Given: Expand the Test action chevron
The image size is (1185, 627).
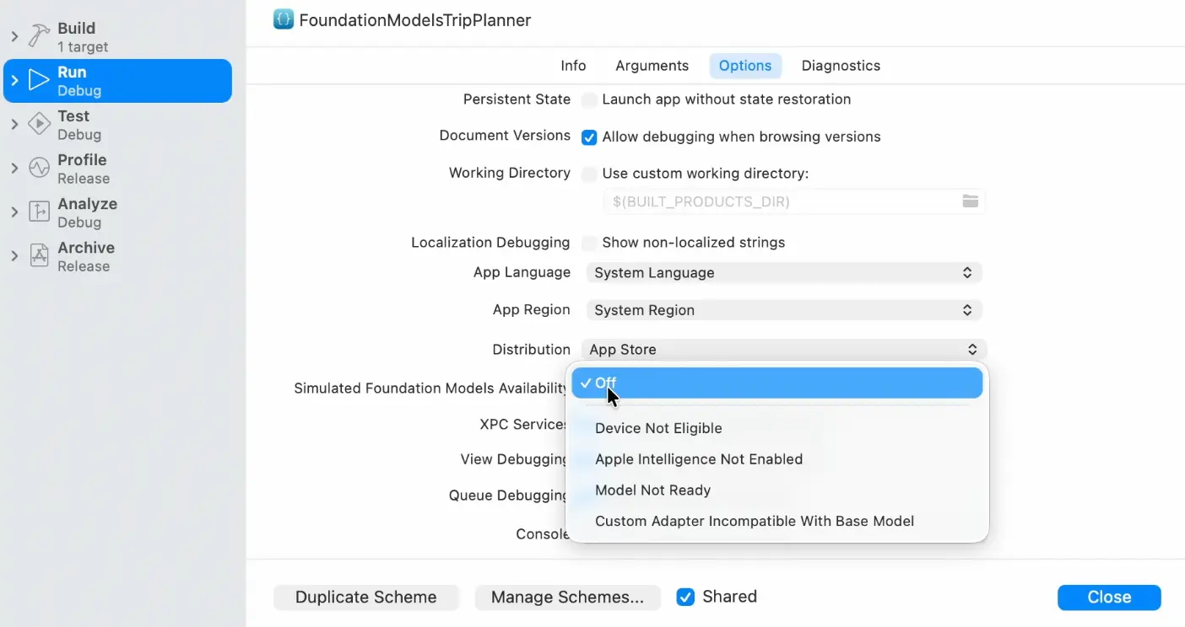Looking at the screenshot, I should tap(14, 124).
